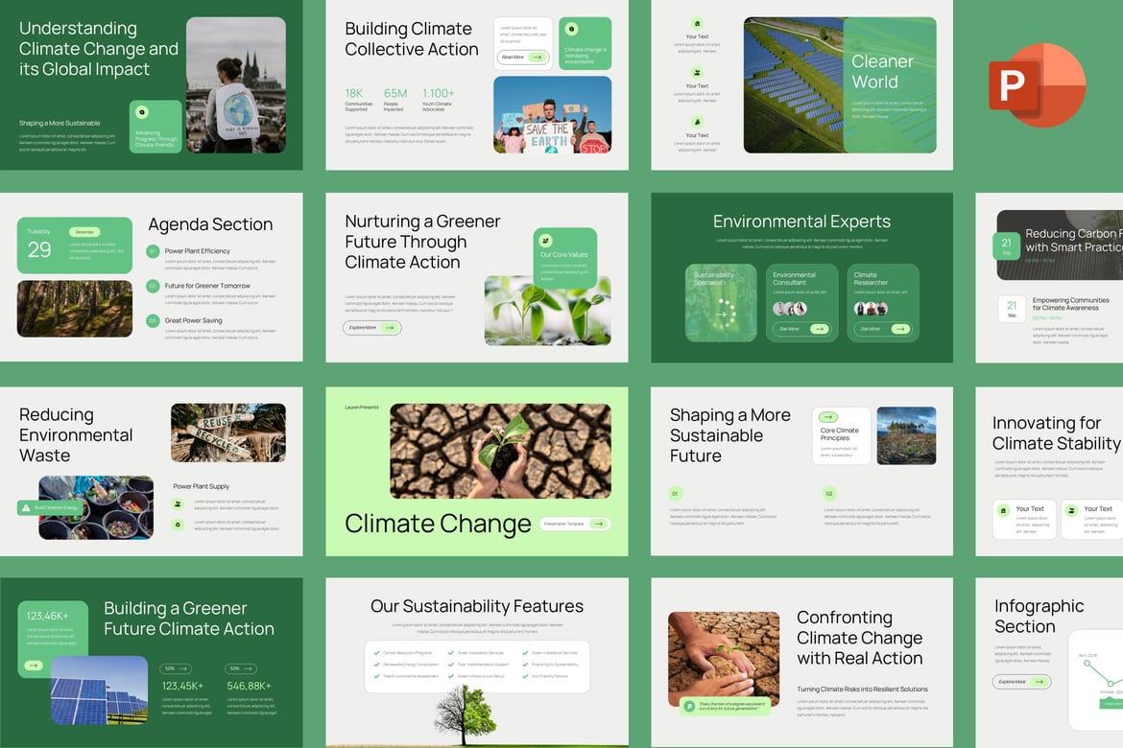Open the Cleaner World slide

pyautogui.click(x=802, y=85)
